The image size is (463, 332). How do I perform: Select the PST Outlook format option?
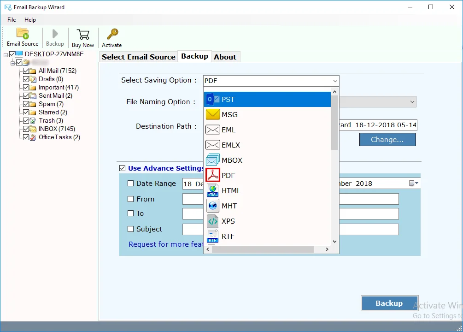pos(267,100)
